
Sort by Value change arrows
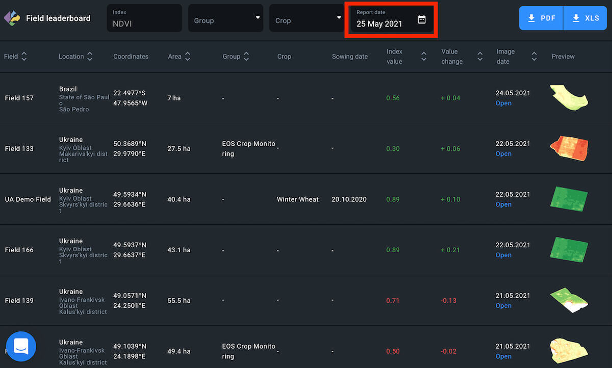pos(479,57)
